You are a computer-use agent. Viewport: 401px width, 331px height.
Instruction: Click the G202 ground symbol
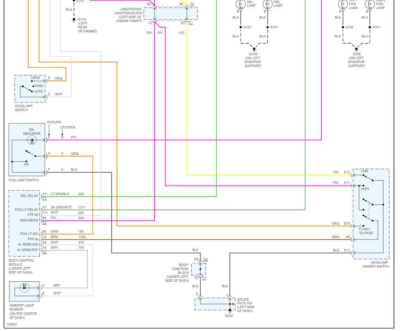click(x=229, y=311)
